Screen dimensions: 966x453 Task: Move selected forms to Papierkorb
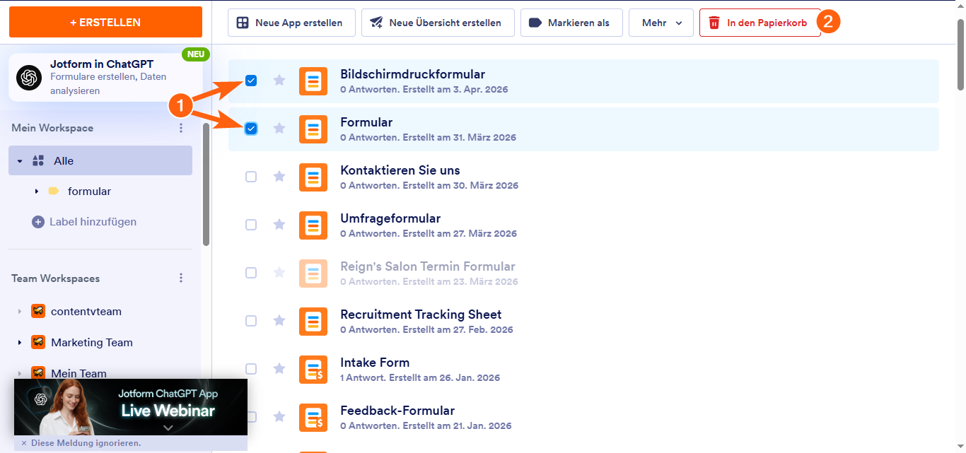tap(760, 23)
